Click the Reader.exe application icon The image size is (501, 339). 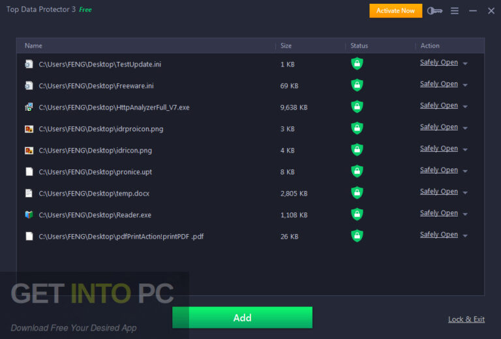point(29,215)
